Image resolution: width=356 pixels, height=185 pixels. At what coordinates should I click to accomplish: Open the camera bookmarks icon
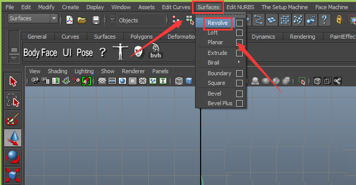pyautogui.click(x=56, y=81)
